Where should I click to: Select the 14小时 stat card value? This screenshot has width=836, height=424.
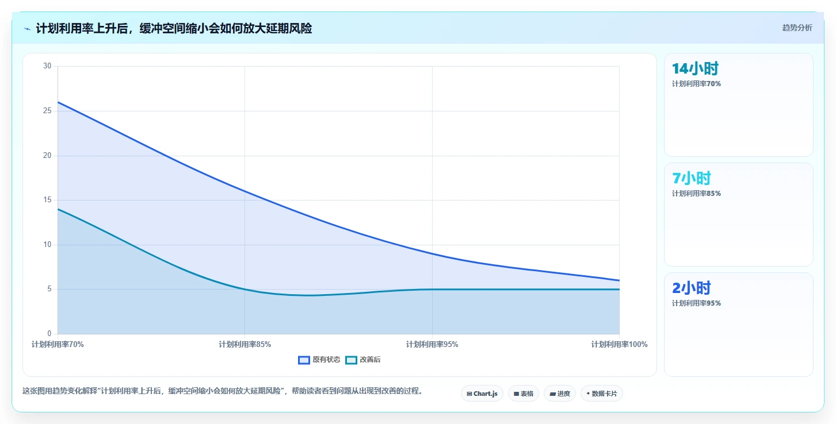click(x=695, y=68)
